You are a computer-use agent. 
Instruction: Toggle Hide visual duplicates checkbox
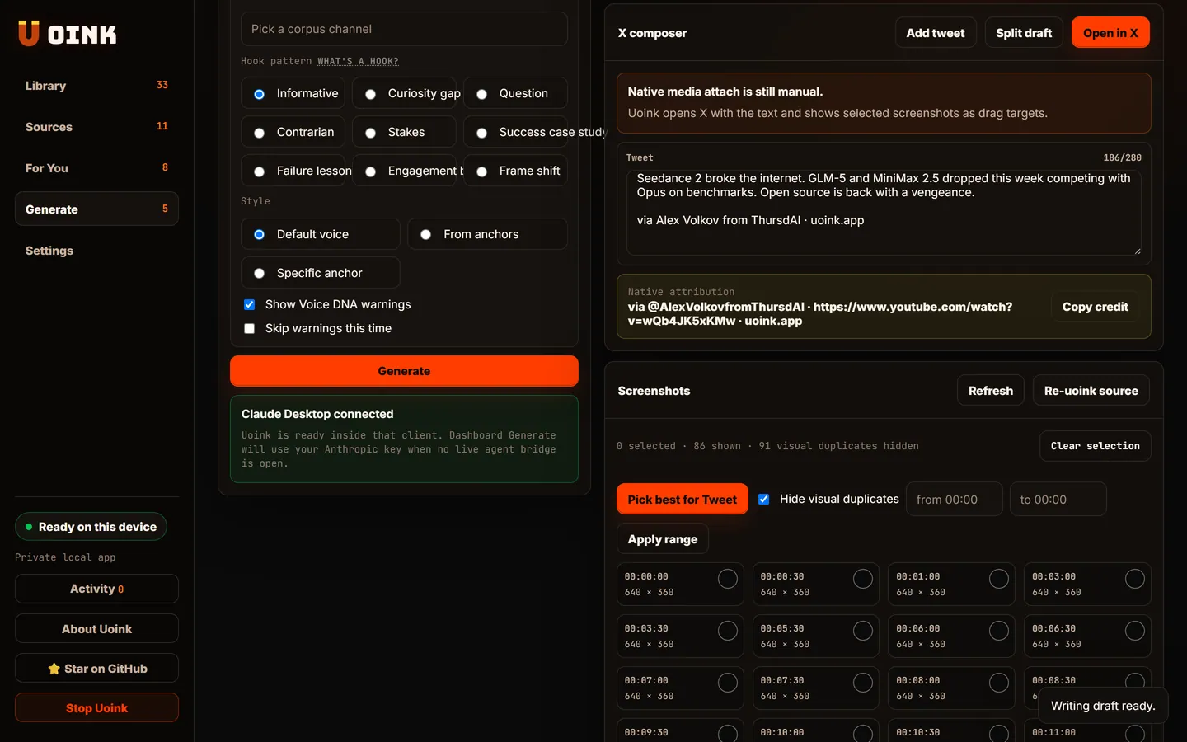(x=763, y=499)
